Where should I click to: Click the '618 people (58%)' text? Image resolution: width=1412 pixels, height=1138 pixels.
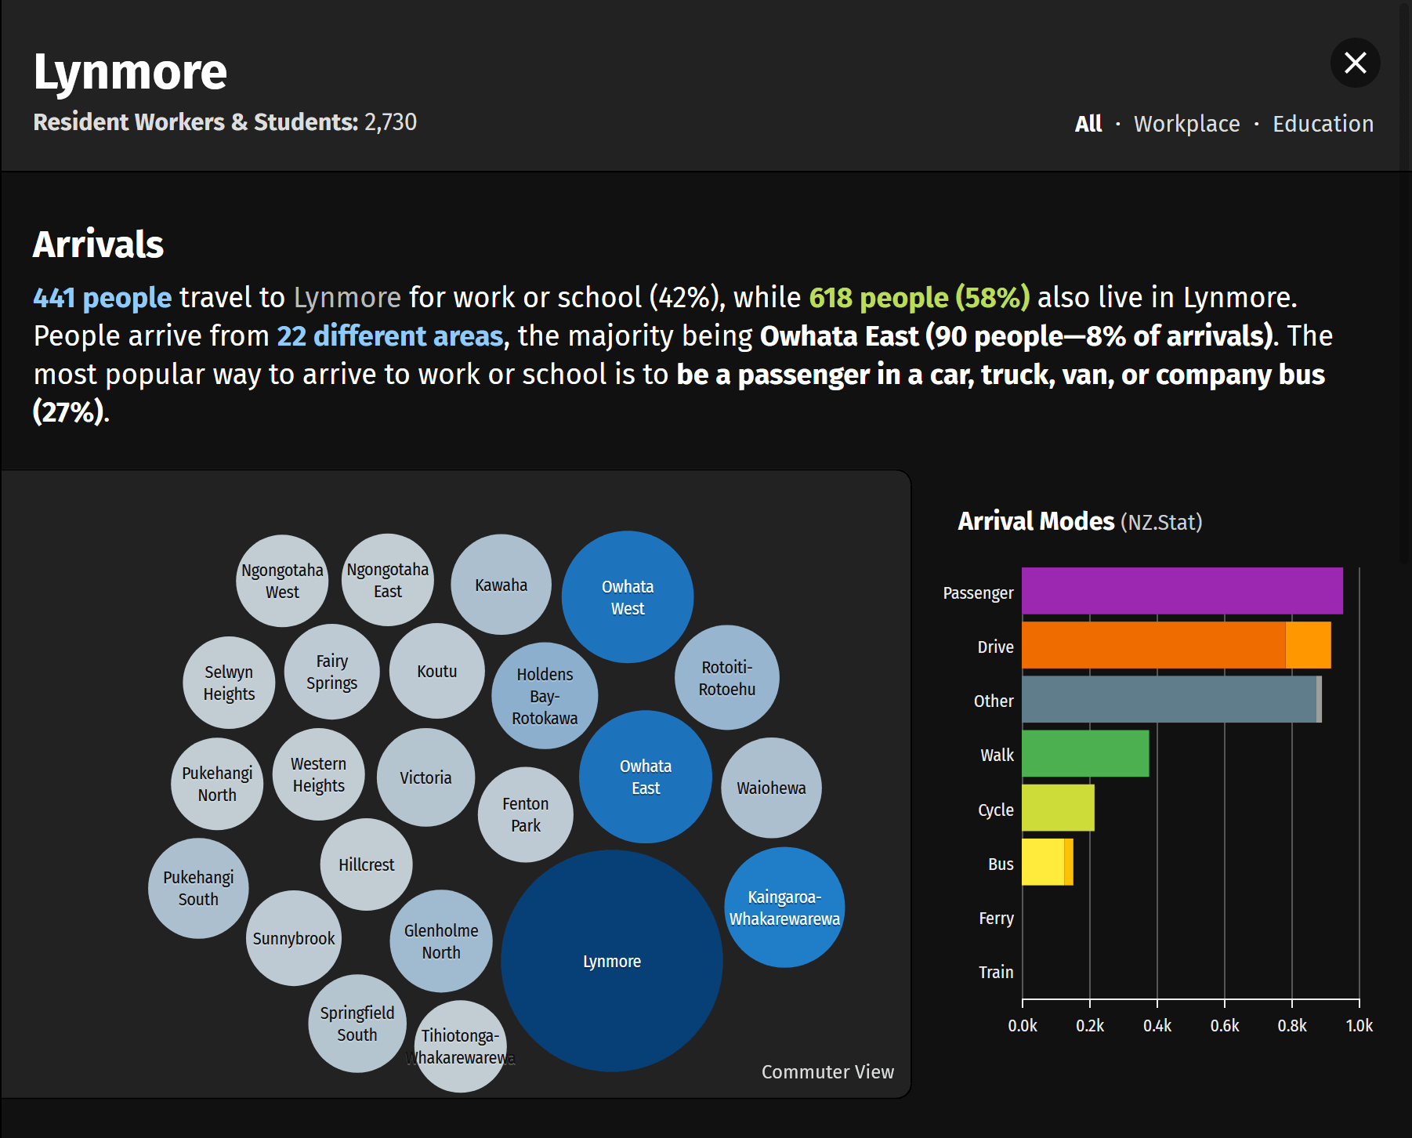click(x=919, y=298)
